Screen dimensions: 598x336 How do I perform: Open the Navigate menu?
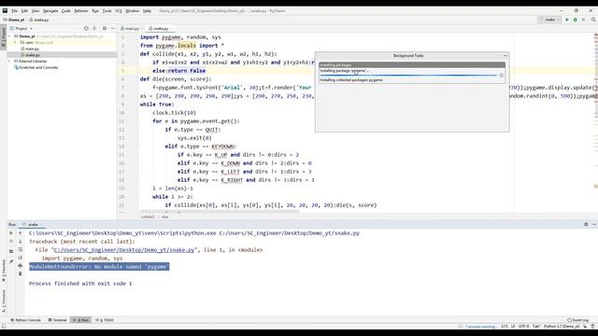click(x=50, y=11)
